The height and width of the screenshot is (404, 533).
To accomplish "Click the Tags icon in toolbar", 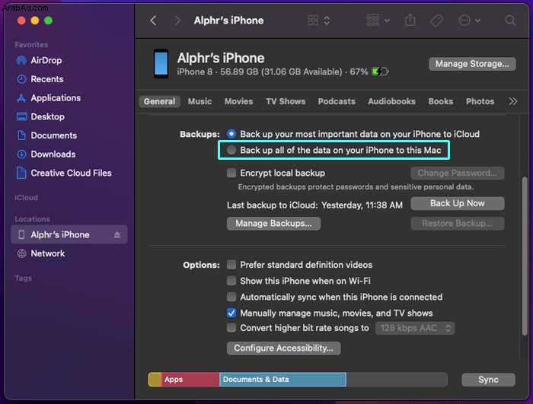I will coord(437,21).
